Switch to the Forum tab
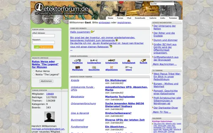Image resolution: width=213 pixels, height=133 pixels. [120, 18]
